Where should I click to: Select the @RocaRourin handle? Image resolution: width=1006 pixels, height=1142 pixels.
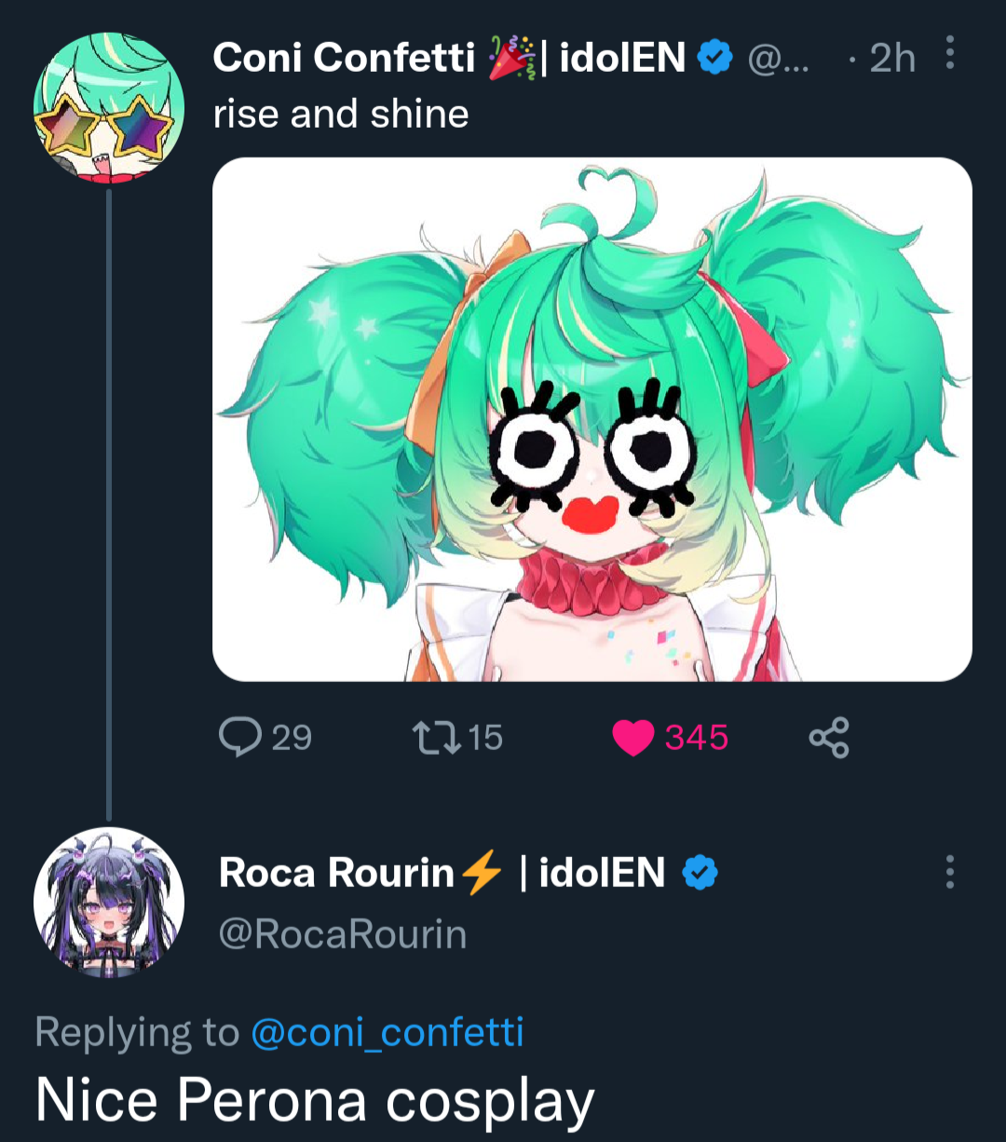click(x=342, y=933)
